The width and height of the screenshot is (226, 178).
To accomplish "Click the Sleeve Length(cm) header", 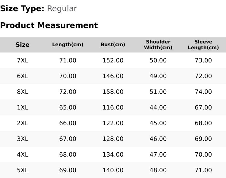I will point(203,45).
